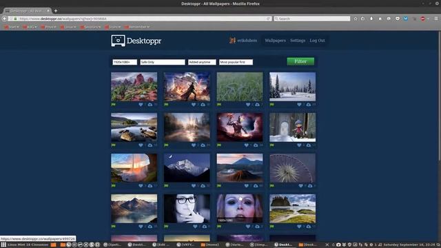Switch to the Home folder taskbar window

coord(210,245)
